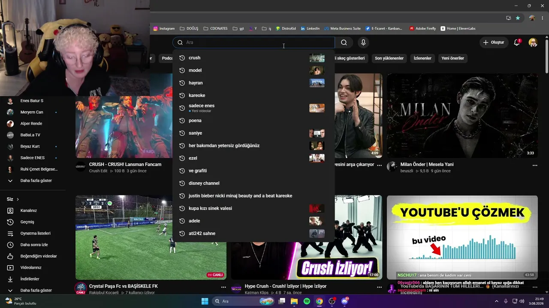Select the İzlenenler filter chip
Screen dimensions: 549x308
tap(422, 58)
